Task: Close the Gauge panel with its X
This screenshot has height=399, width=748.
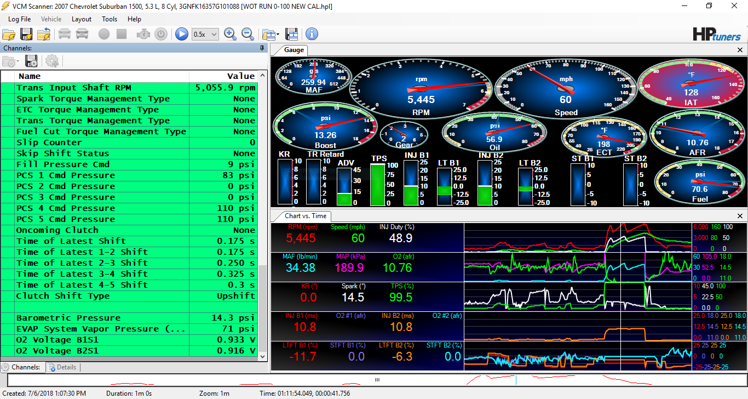Action: pos(740,50)
